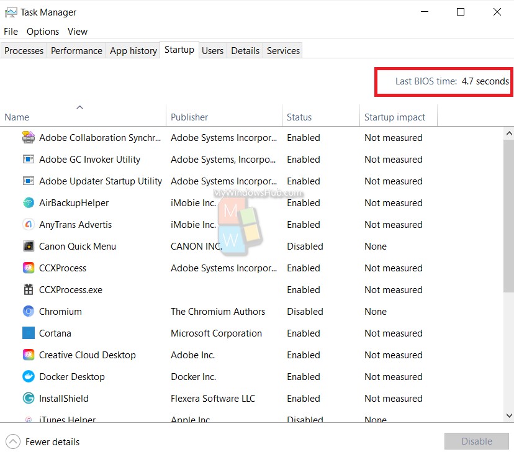Click the Disable button
The image size is (514, 457).
(477, 441)
